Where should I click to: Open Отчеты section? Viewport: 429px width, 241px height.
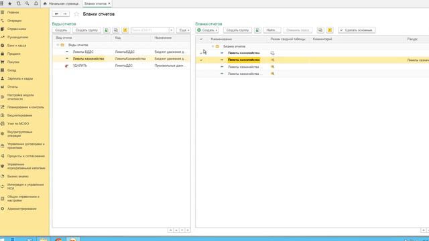click(x=13, y=86)
